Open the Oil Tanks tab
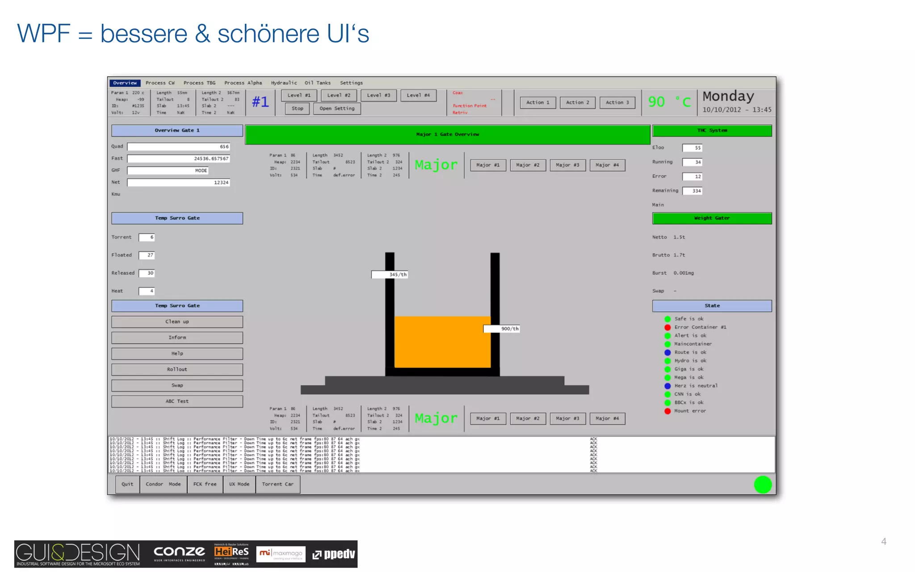915x572 pixels. pos(318,83)
